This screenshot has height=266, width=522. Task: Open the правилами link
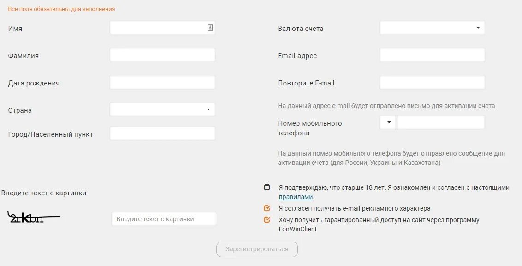point(296,197)
